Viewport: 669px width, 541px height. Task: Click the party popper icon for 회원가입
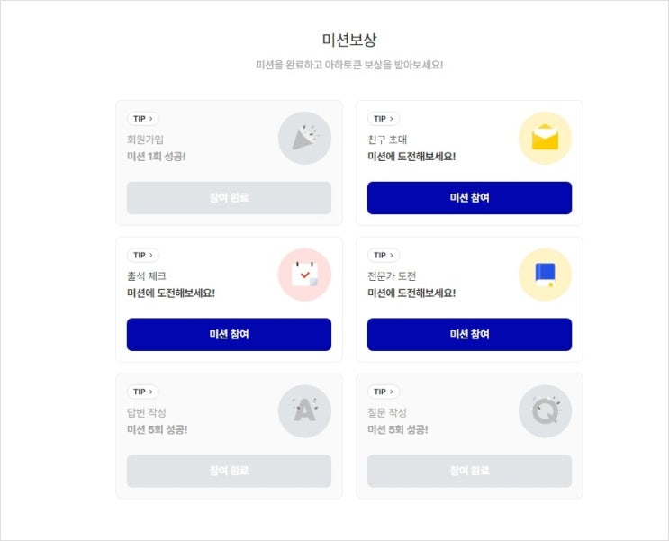pyautogui.click(x=304, y=138)
